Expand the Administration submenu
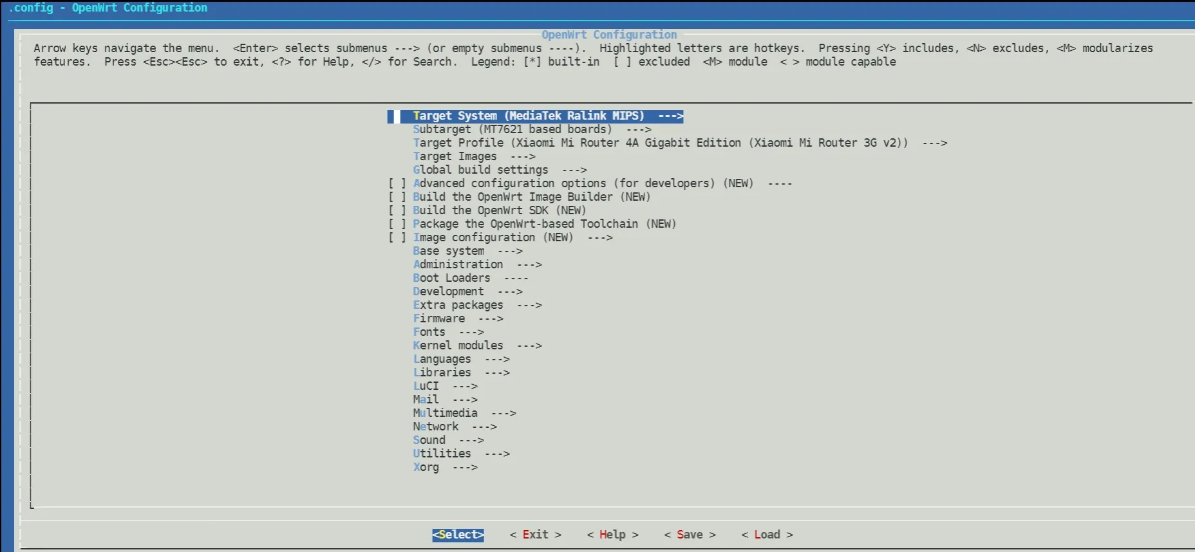 click(477, 264)
